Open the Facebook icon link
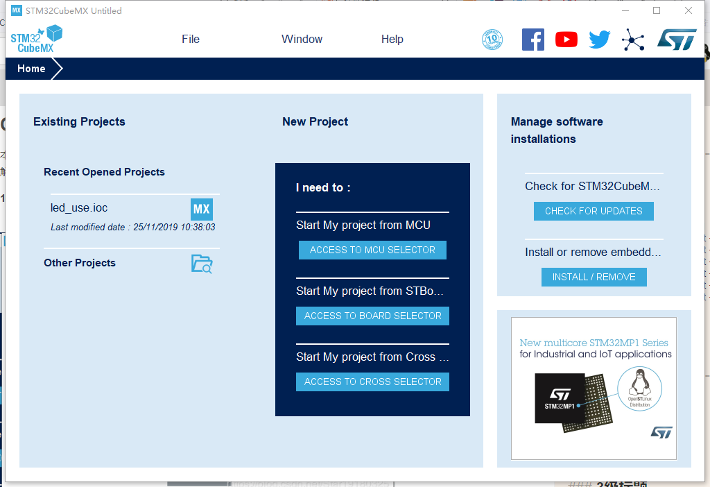This screenshot has height=487, width=710. (533, 40)
